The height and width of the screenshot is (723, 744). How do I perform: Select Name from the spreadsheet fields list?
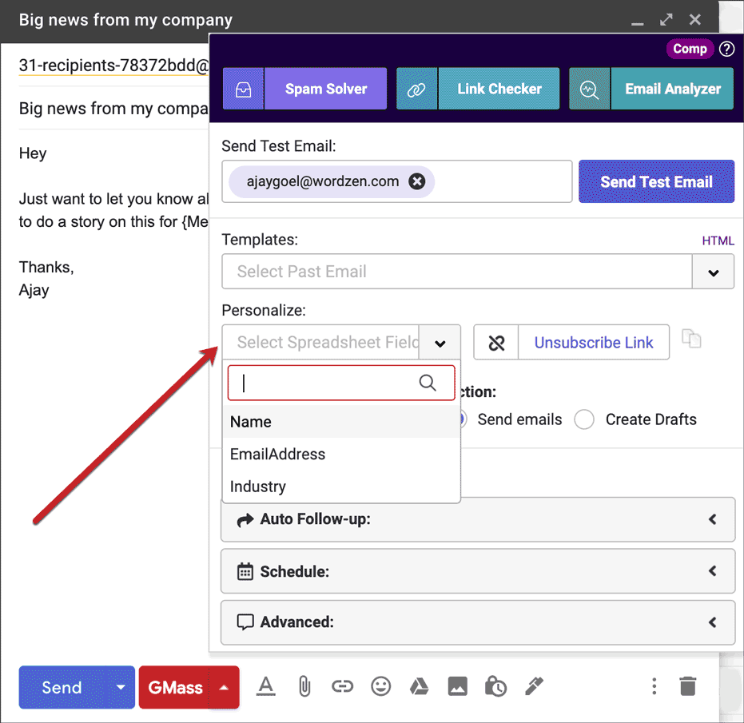[250, 421]
